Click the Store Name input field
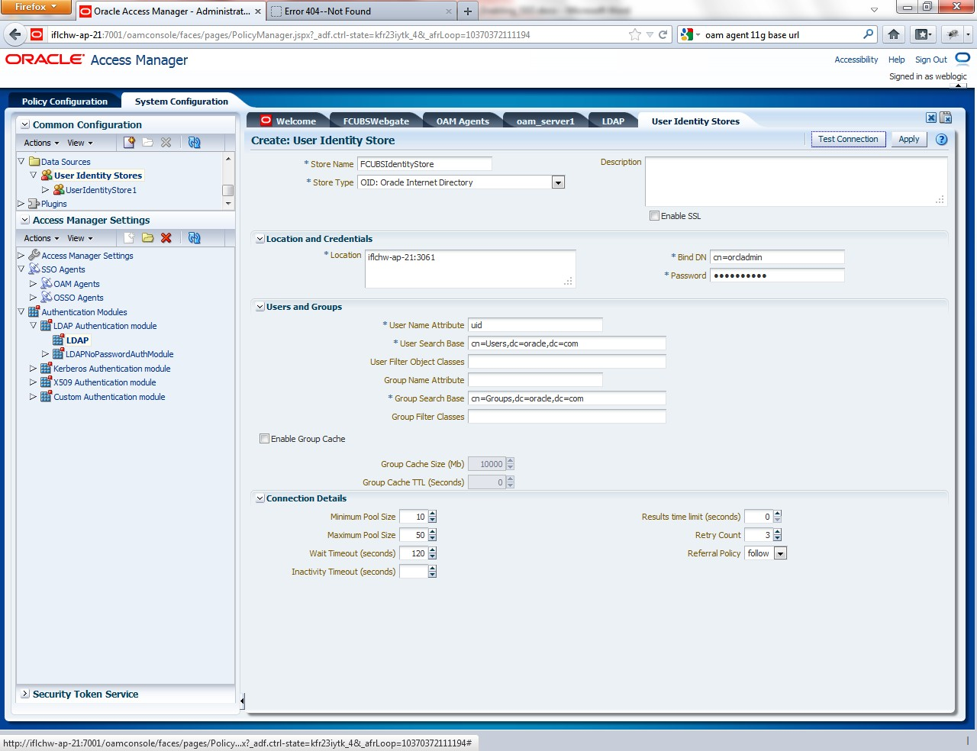The image size is (977, 751). click(424, 164)
